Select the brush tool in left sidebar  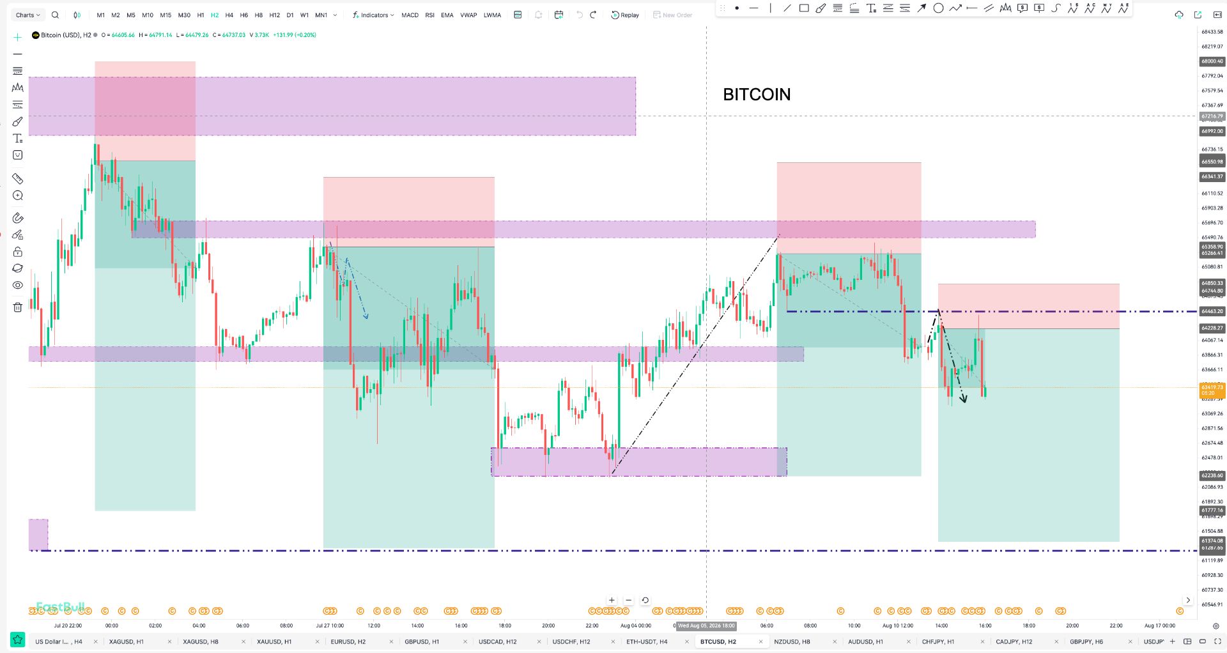click(18, 121)
